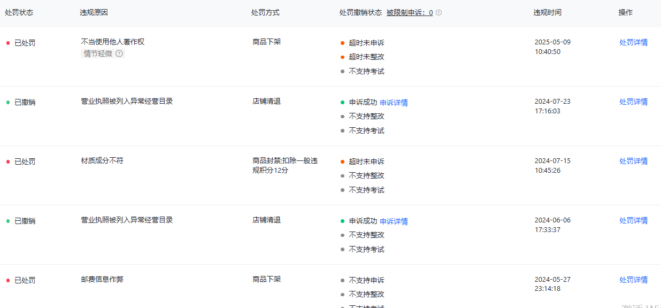
Task: Click the 处罚方式 column header
Action: tap(265, 12)
